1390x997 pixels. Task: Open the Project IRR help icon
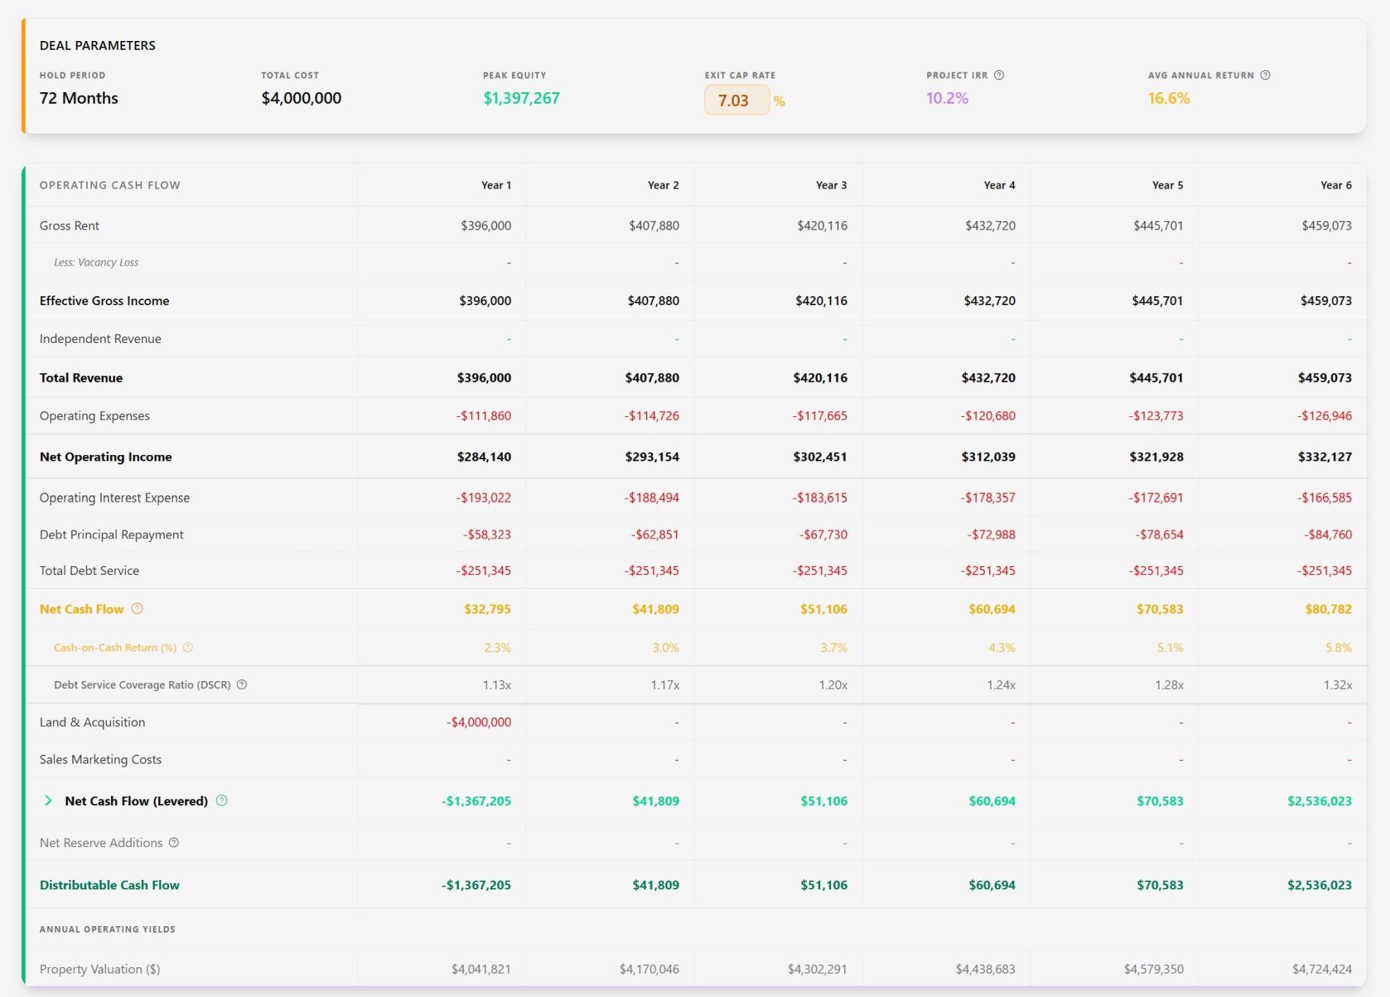pos(999,75)
